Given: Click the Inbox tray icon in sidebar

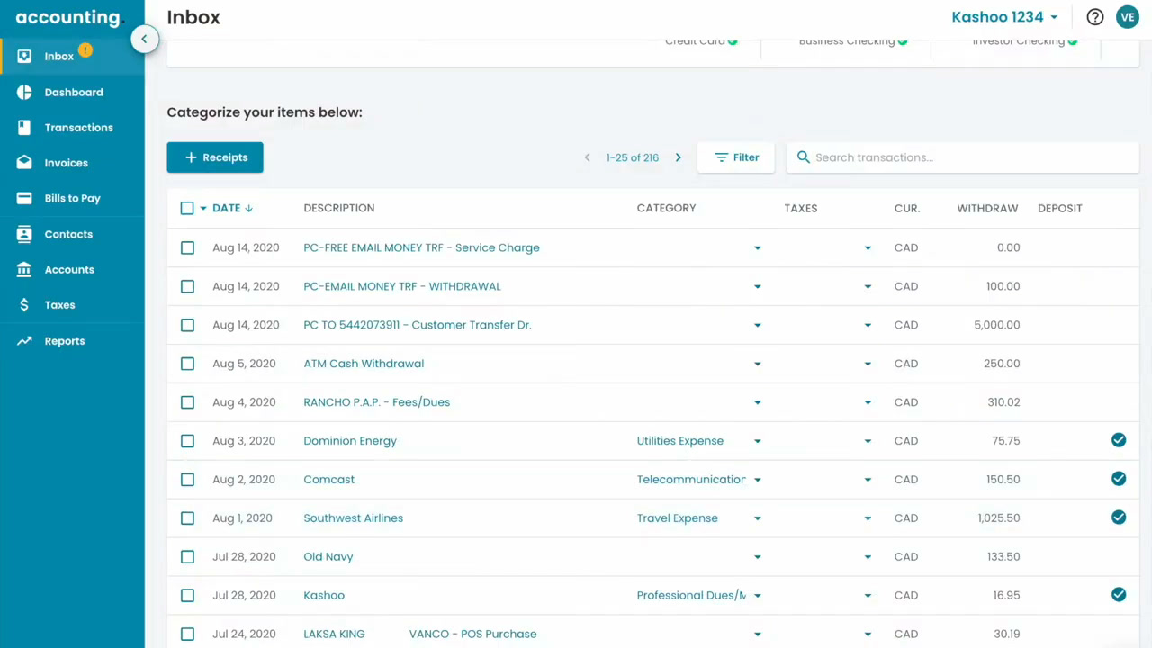Looking at the screenshot, I should tap(24, 56).
